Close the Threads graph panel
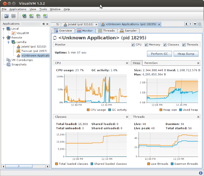Image resolution: width=204 pixels, height=176 pixels. (198, 117)
